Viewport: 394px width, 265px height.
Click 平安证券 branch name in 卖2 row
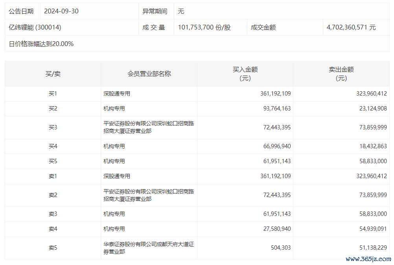[149, 195]
